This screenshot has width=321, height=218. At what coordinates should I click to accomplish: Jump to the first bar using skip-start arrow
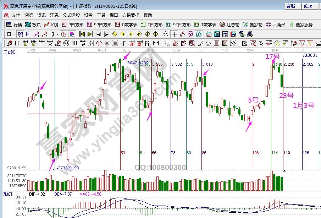(x=82, y=34)
